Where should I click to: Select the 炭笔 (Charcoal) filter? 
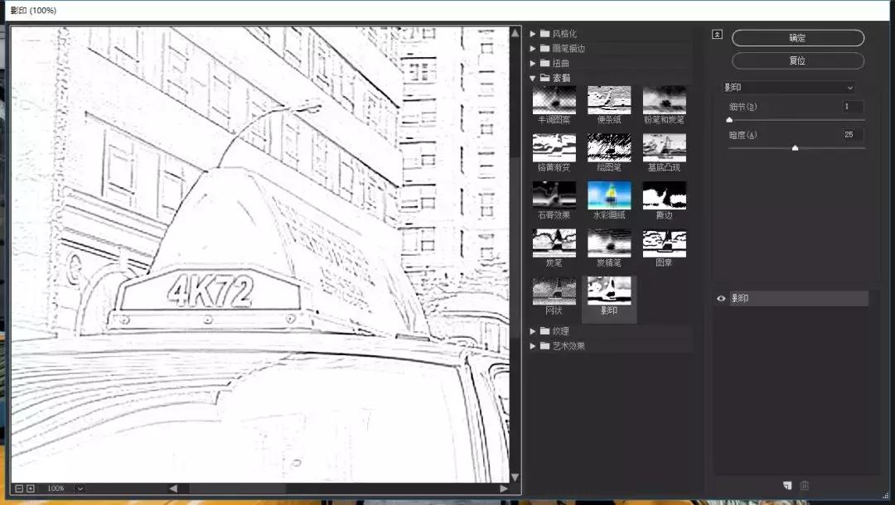[554, 243]
